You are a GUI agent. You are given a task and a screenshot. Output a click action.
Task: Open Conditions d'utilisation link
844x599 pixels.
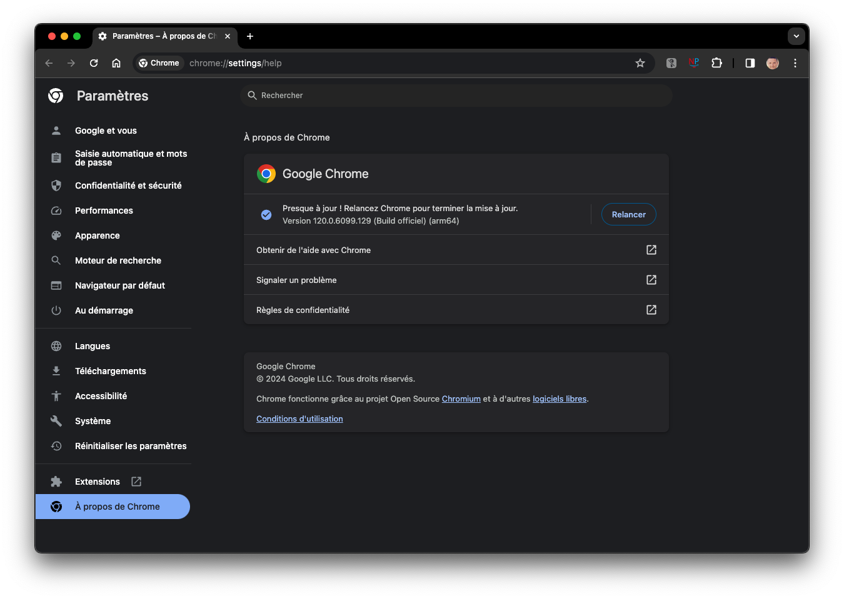tap(299, 419)
